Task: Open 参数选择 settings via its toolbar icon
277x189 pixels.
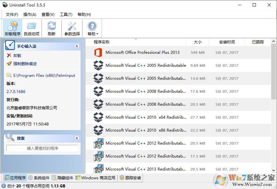Action: pos(72,28)
